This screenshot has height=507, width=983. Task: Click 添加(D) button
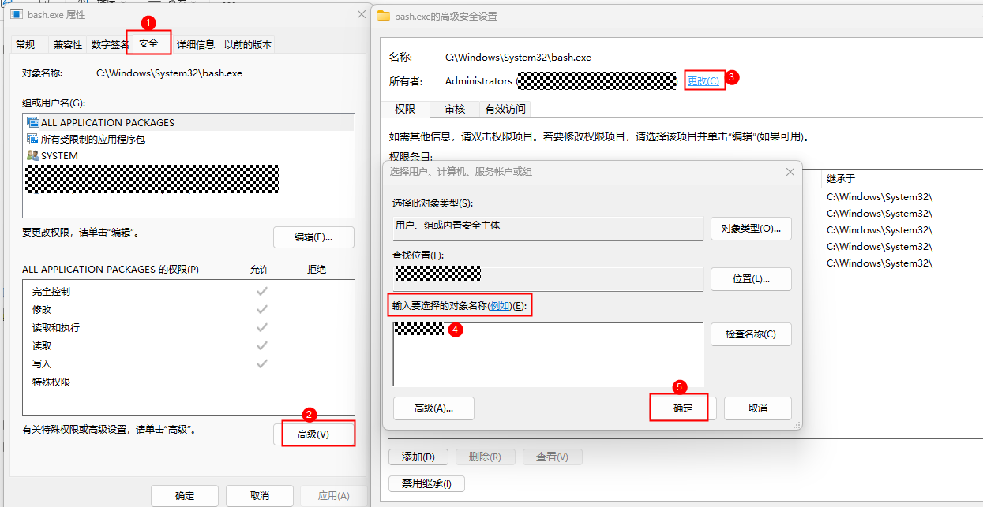pos(418,457)
